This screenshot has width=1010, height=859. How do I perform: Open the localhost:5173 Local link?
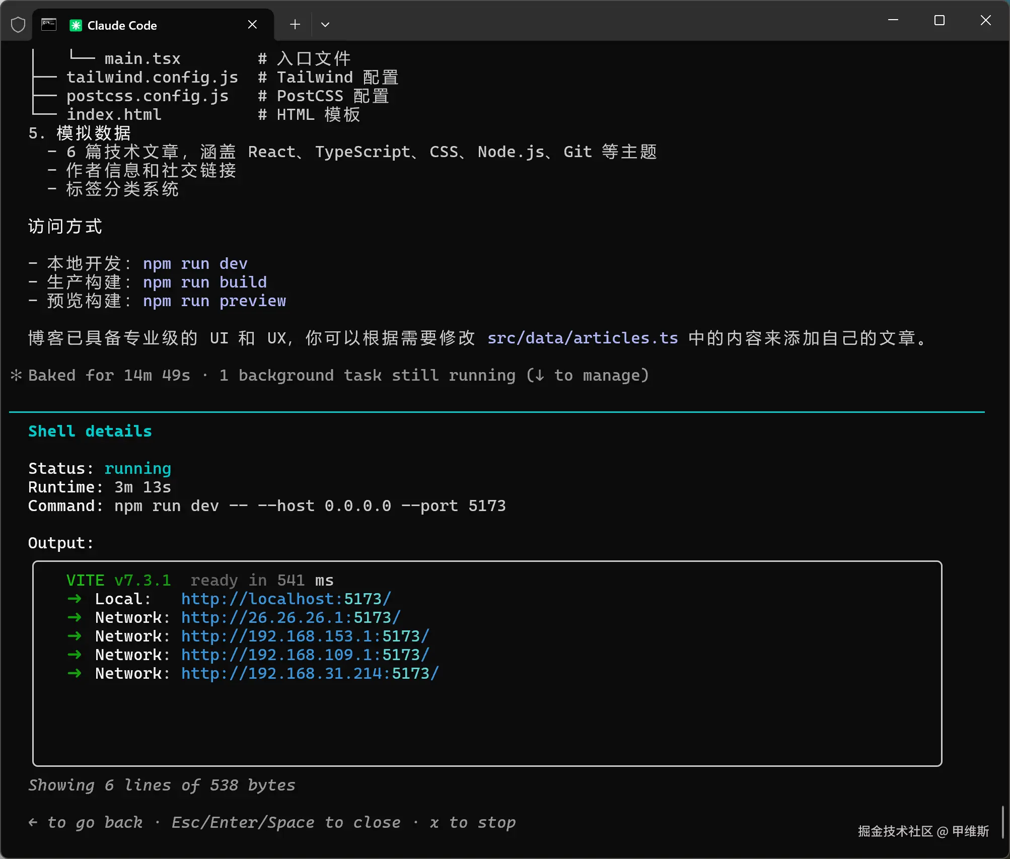tap(286, 599)
